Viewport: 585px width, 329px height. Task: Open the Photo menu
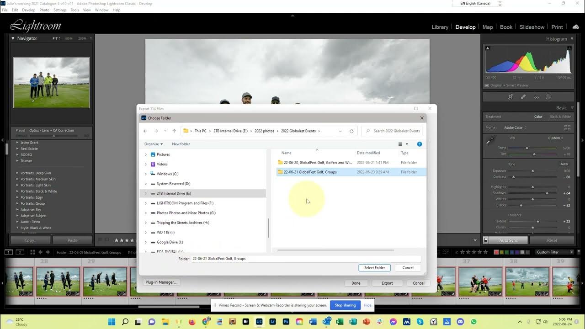pyautogui.click(x=44, y=10)
